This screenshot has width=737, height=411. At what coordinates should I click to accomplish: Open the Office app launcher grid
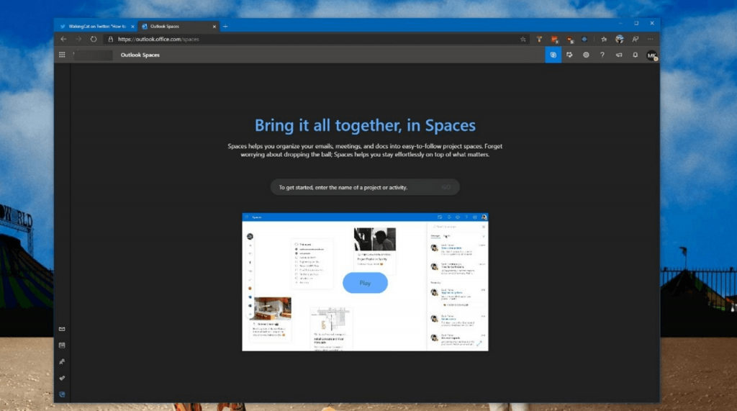point(62,55)
